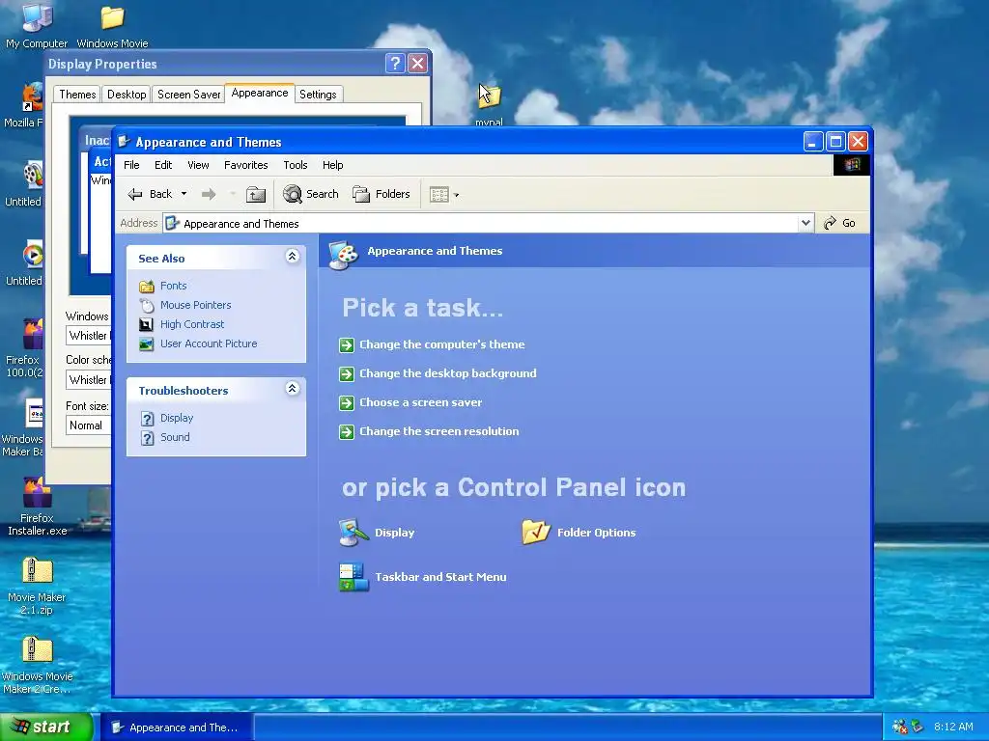This screenshot has width=989, height=741.
Task: Open Search in the toolbar
Action: [x=310, y=194]
